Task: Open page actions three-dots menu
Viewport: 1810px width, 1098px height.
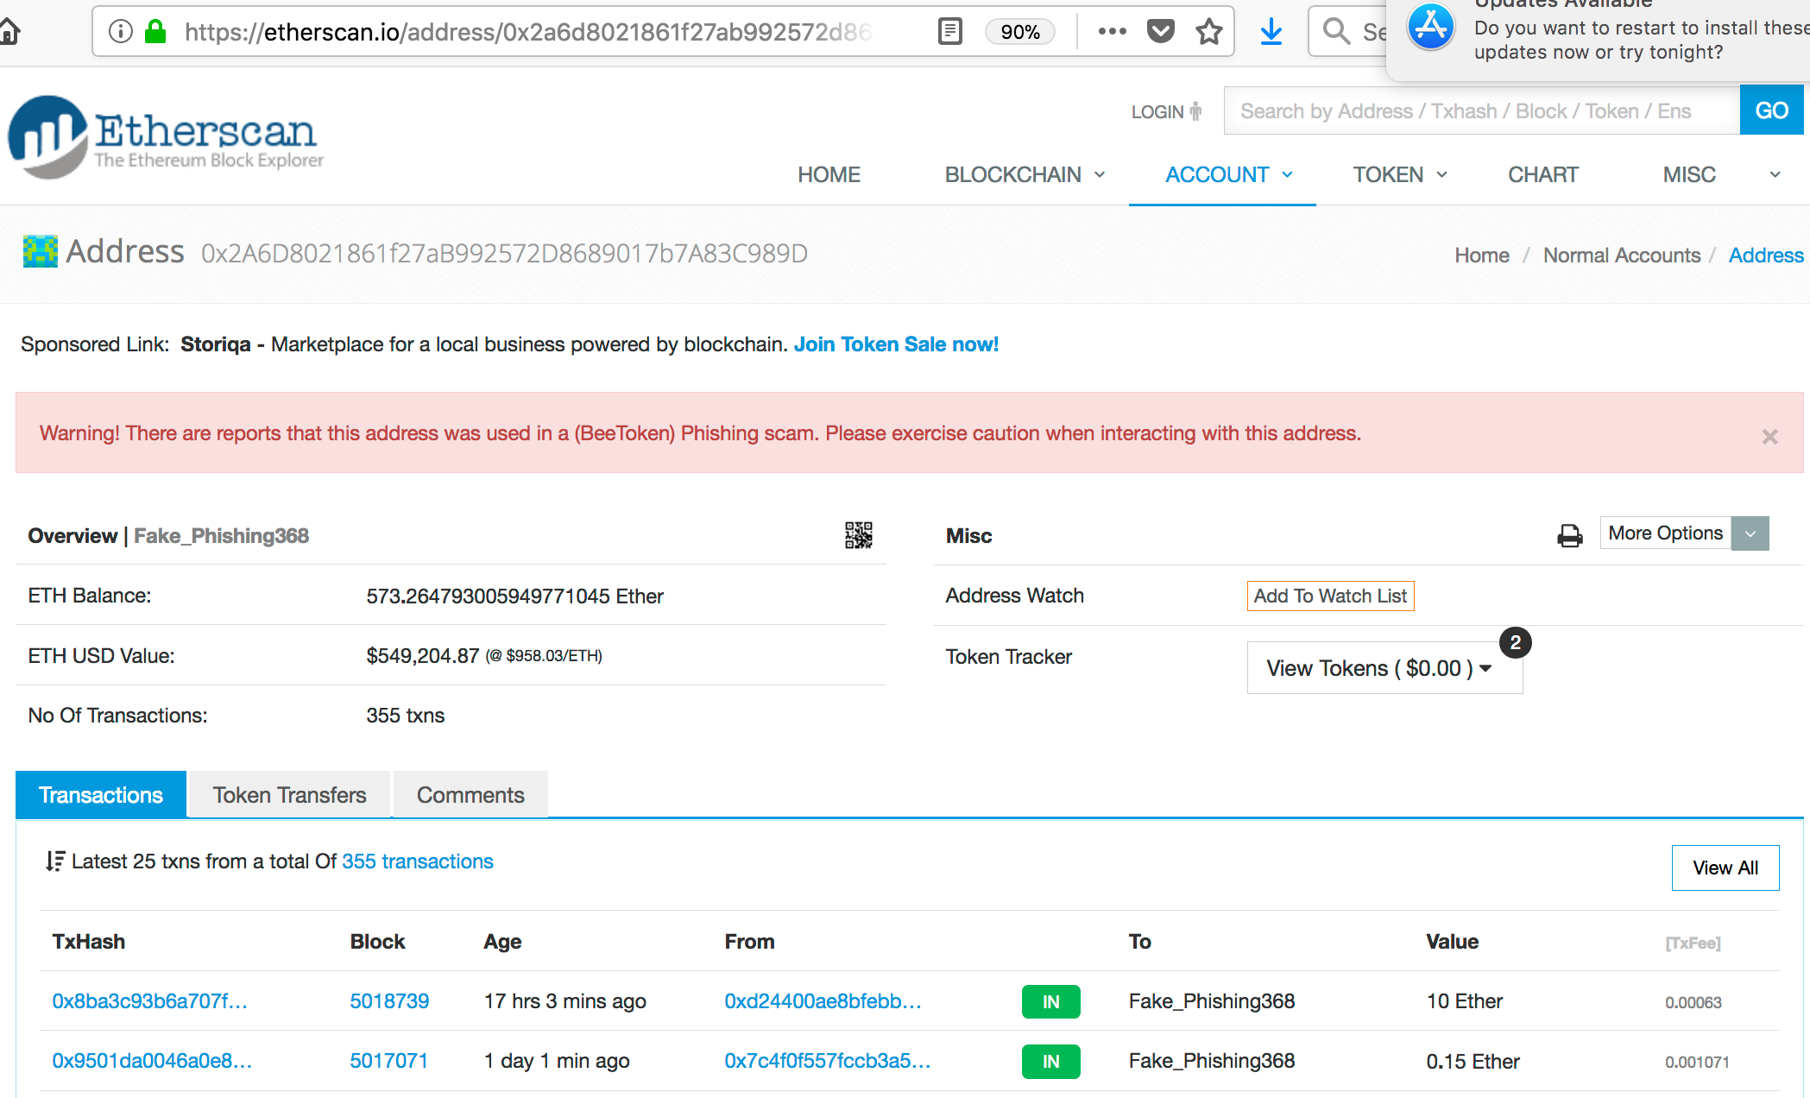Action: pos(1112,32)
